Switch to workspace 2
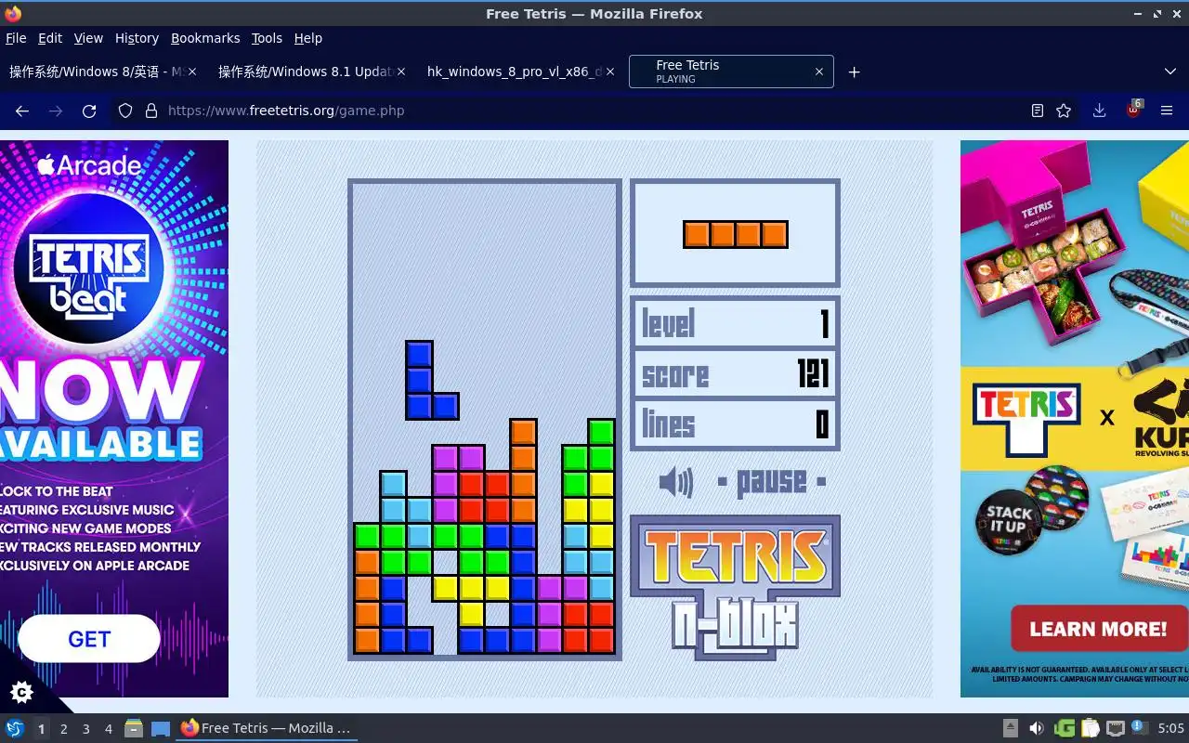The width and height of the screenshot is (1189, 743). pos(63,729)
